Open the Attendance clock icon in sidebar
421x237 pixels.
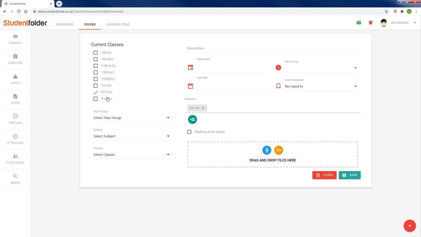pyautogui.click(x=15, y=136)
